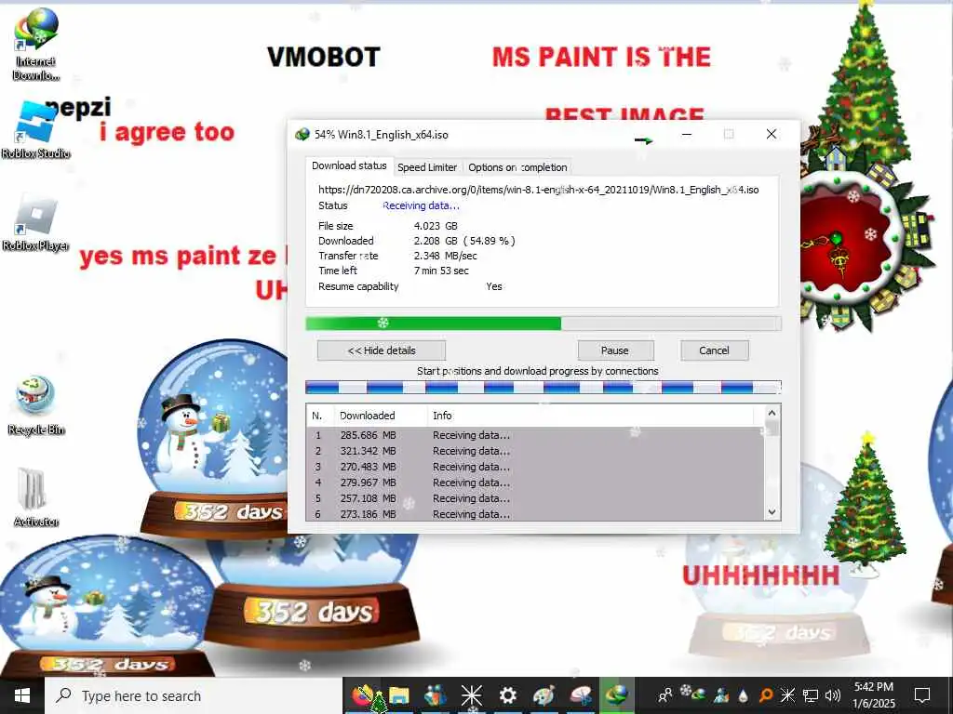This screenshot has width=953, height=714.
Task: Click the People icon in system tray
Action: click(665, 695)
